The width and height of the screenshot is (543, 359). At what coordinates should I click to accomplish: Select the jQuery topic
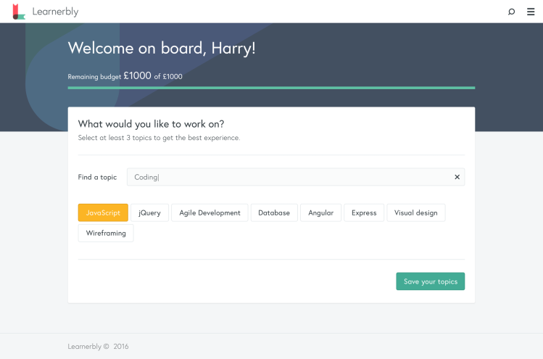point(149,212)
